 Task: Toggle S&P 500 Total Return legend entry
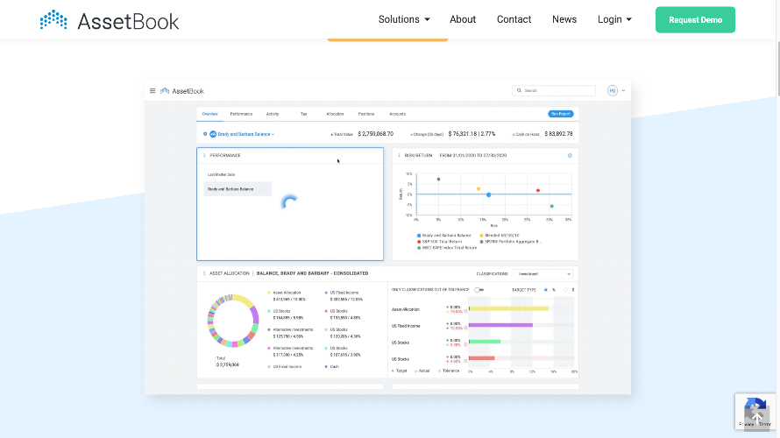click(x=440, y=241)
